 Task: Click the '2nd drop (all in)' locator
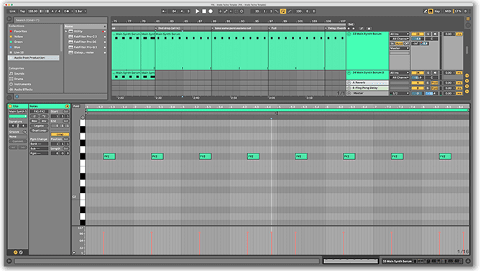[x=168, y=28]
